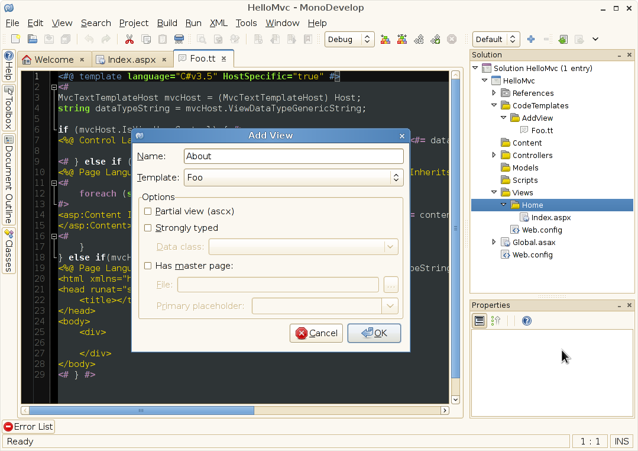This screenshot has width=638, height=451.
Task: Click Cancel in Add View dialog
Action: (316, 333)
